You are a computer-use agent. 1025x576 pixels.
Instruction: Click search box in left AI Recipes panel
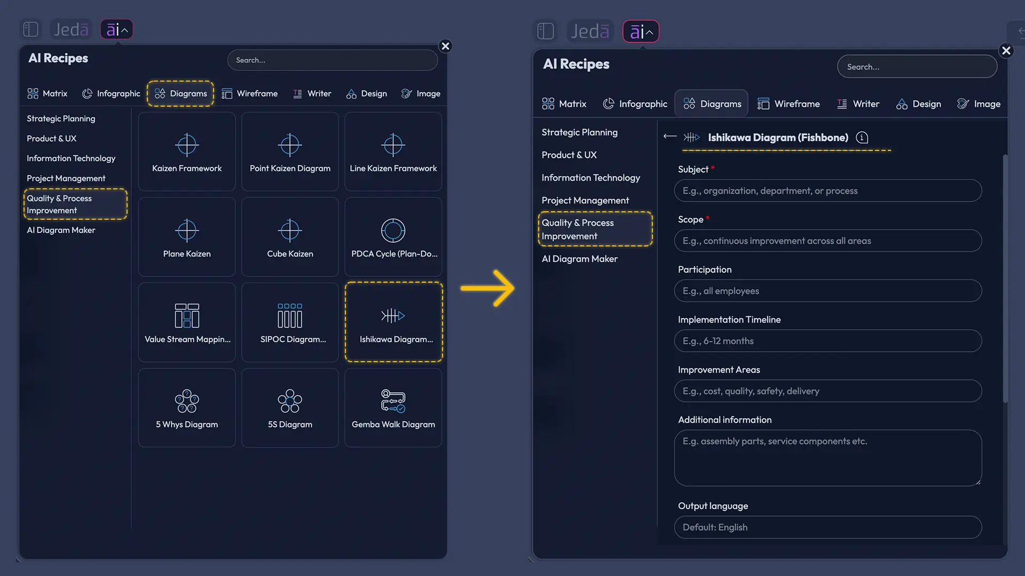point(333,60)
